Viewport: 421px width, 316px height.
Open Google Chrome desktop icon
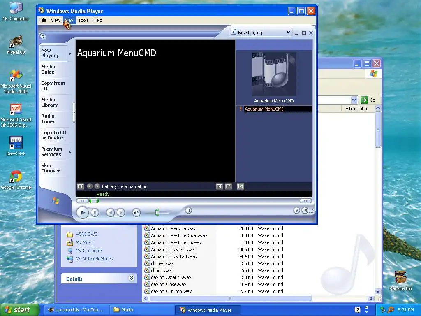16,180
